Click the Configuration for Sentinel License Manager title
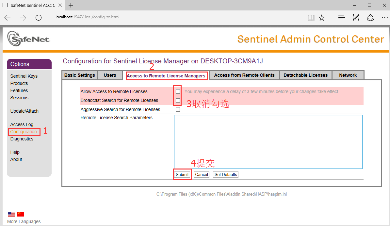The height and width of the screenshot is (226, 390). click(163, 61)
